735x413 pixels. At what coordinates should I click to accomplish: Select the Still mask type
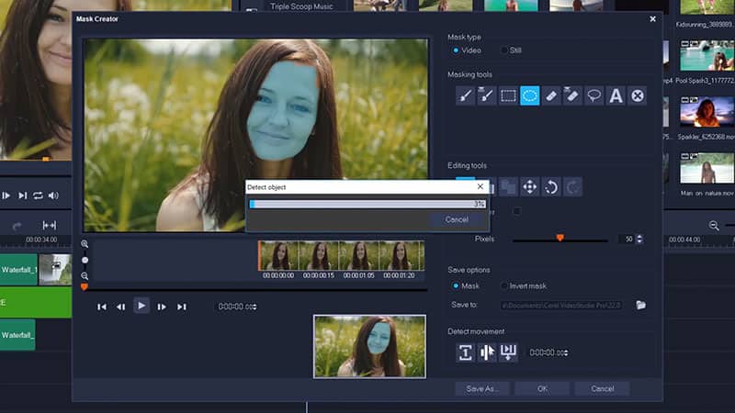click(504, 50)
